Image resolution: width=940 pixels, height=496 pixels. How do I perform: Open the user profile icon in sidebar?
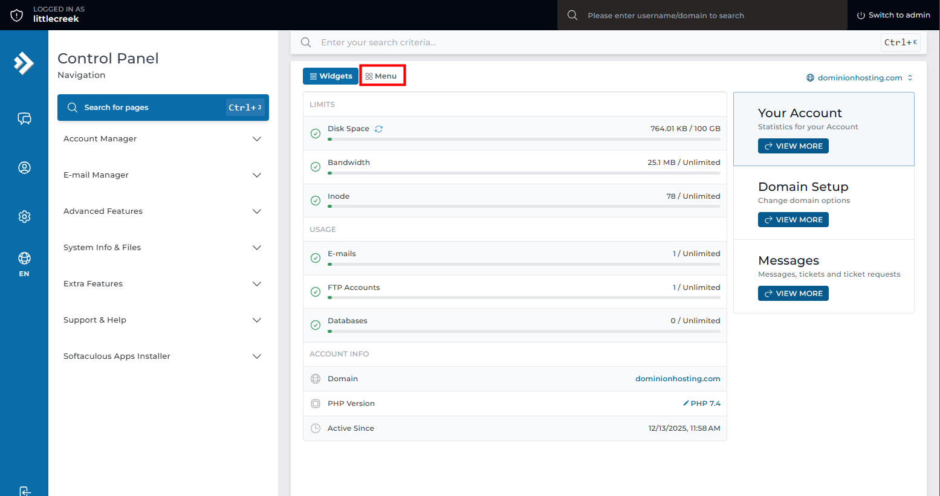pos(24,167)
